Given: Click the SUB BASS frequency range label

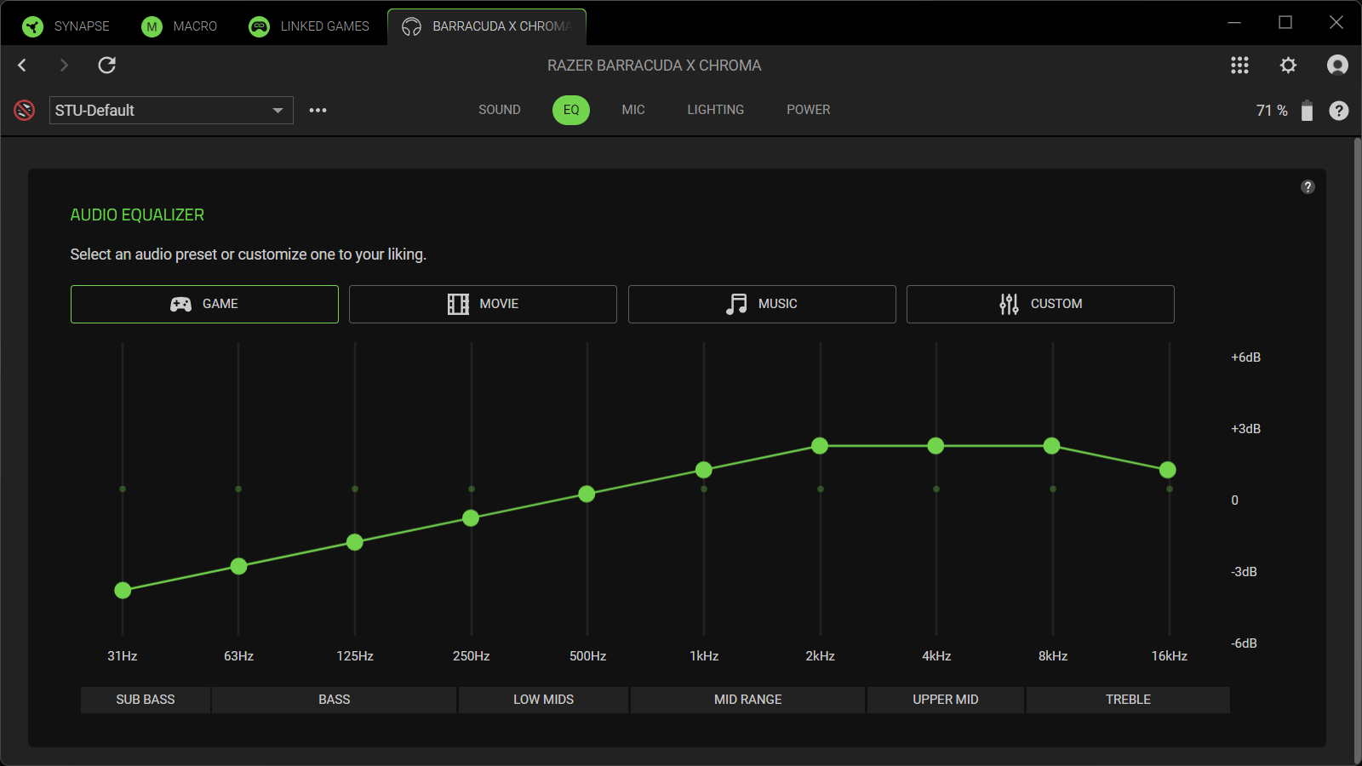Looking at the screenshot, I should 145,700.
